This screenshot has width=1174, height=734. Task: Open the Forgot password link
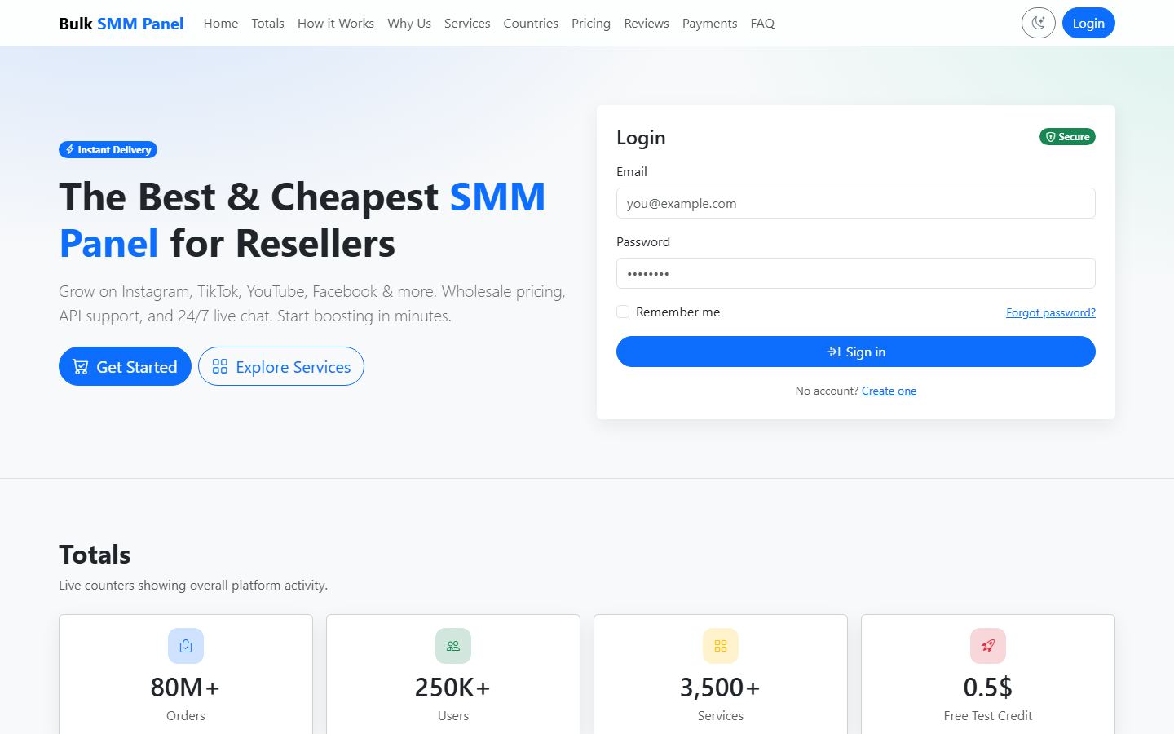pos(1050,312)
